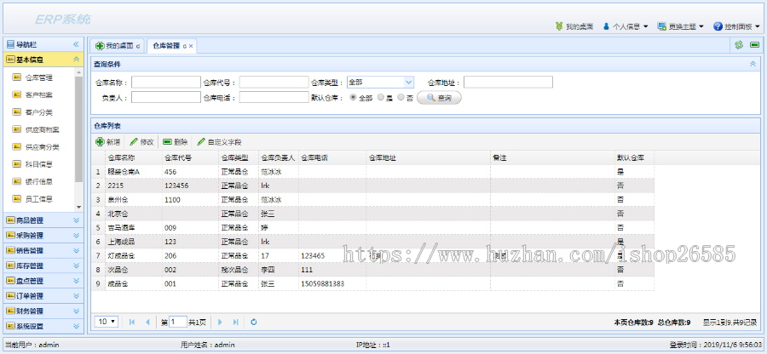The height and width of the screenshot is (354, 767).
Task: Click green minus icon at tab bar right
Action: pos(754,45)
